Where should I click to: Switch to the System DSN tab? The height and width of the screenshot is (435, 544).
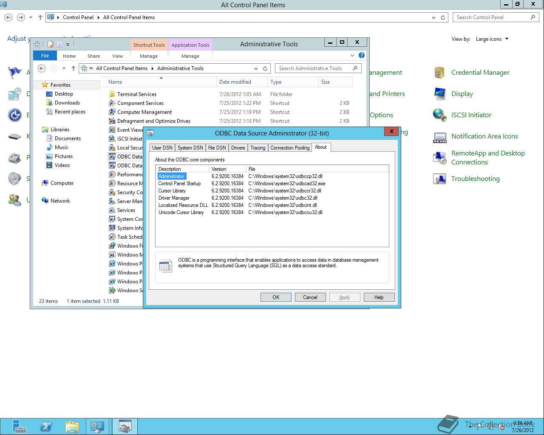(190, 148)
